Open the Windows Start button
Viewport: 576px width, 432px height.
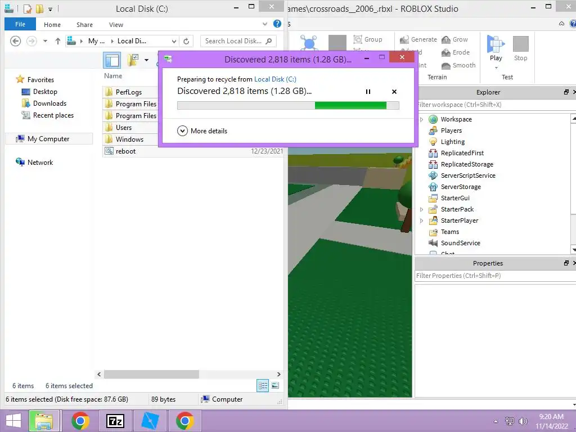[x=13, y=421]
